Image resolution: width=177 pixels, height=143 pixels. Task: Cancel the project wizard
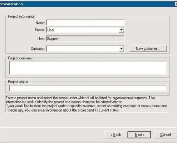click(x=166, y=135)
